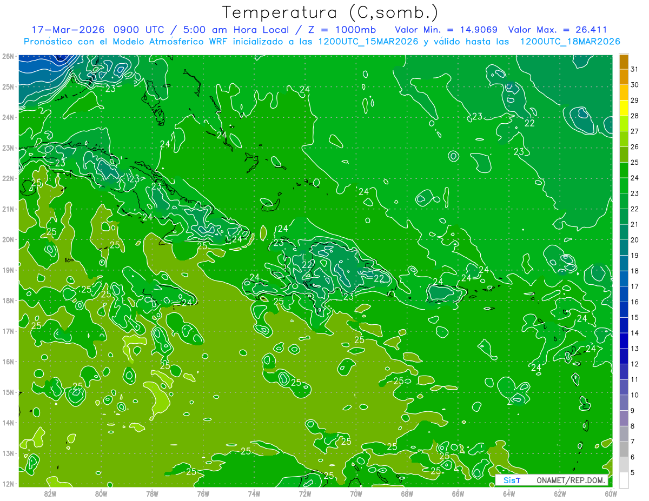Click longitude axis label '70W'

click(356, 493)
